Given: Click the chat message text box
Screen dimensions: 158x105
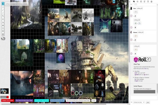Looking at the screenshot, I should (x=144, y=98).
